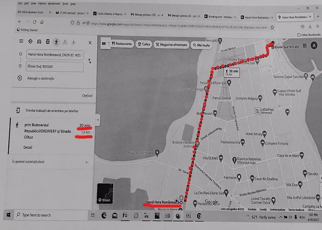Image resolution: width=322 pixels, height=230 pixels.
Task: Open Getting Started bookmark
Action: [x=27, y=30]
